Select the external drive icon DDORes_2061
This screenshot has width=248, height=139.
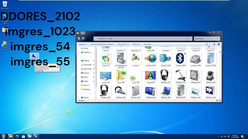click(x=136, y=92)
